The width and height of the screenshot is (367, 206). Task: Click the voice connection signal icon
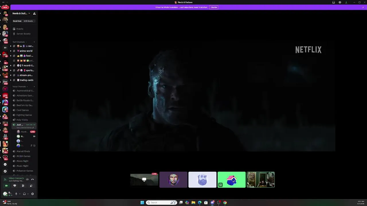(5, 179)
